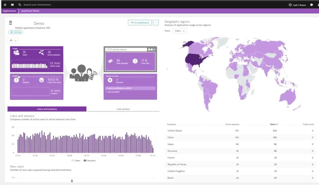Select '13 /min' active users value
This screenshot has height=185, width=319.
[x=55, y=63]
